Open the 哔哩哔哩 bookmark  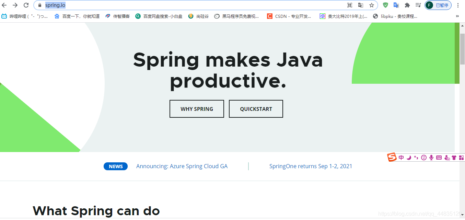tap(25, 16)
